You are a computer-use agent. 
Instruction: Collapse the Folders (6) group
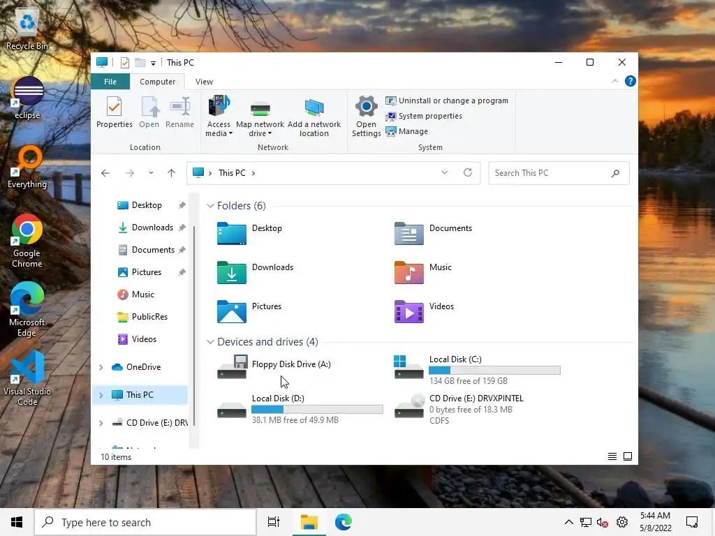point(210,206)
